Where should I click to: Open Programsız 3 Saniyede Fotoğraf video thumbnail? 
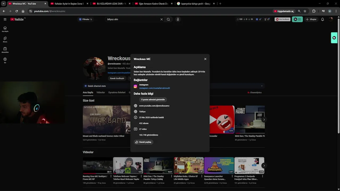[249, 166]
